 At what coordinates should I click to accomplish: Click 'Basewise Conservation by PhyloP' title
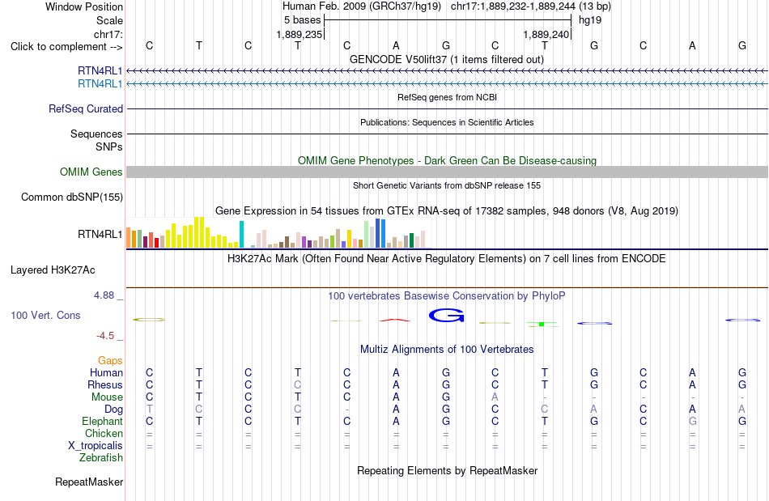(447, 295)
